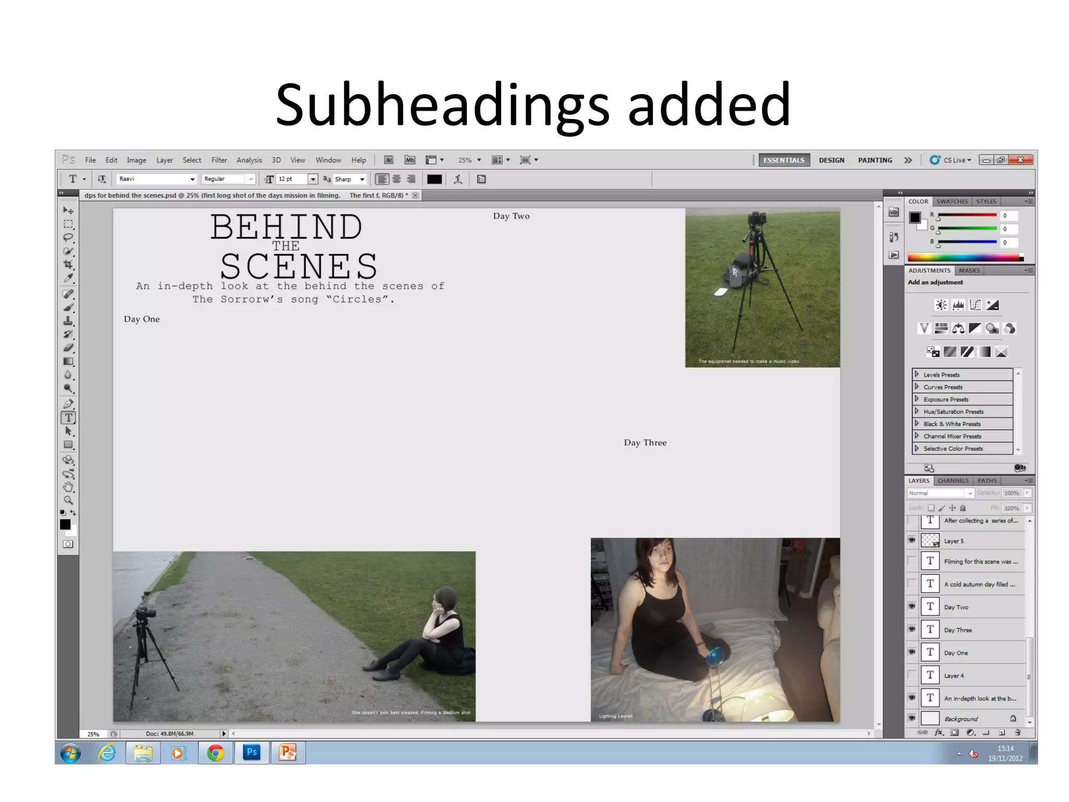Image resolution: width=1069 pixels, height=802 pixels.
Task: Select the Pen tool
Action: coord(68,404)
